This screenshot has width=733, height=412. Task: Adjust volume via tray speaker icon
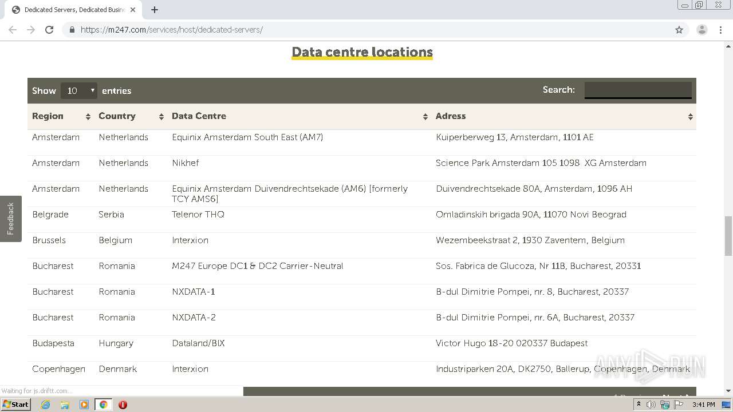pyautogui.click(x=651, y=405)
